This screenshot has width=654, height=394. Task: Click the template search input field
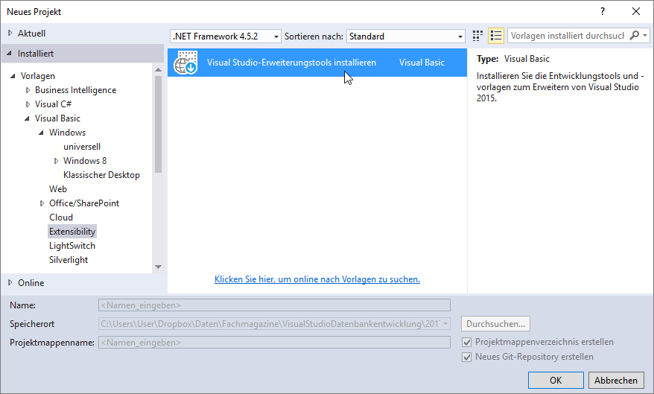click(568, 36)
